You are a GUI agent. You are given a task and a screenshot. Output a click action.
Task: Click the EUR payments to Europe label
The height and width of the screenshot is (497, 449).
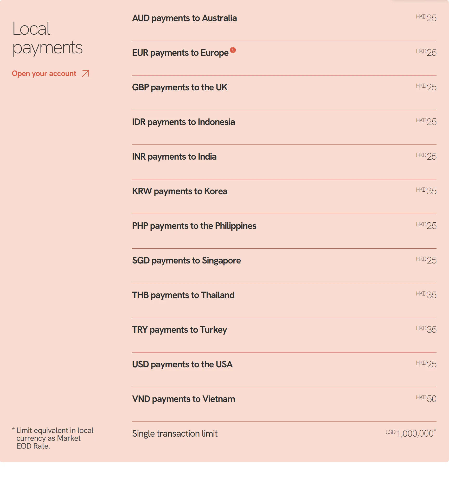[x=180, y=53]
